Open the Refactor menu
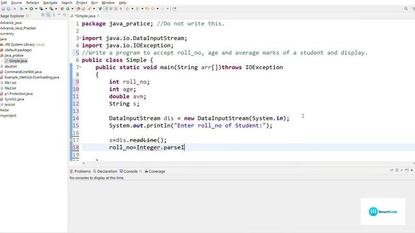415x233 pixels. click(32, 3)
